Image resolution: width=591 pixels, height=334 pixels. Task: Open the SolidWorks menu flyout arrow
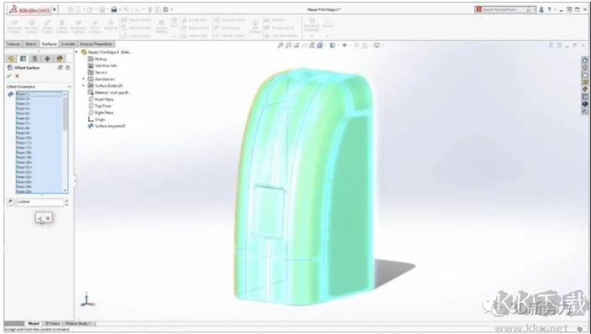click(55, 9)
